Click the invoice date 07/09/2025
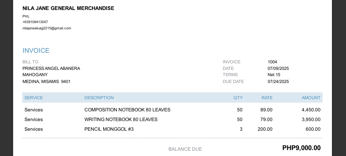The image size is (346, 156). [278, 68]
